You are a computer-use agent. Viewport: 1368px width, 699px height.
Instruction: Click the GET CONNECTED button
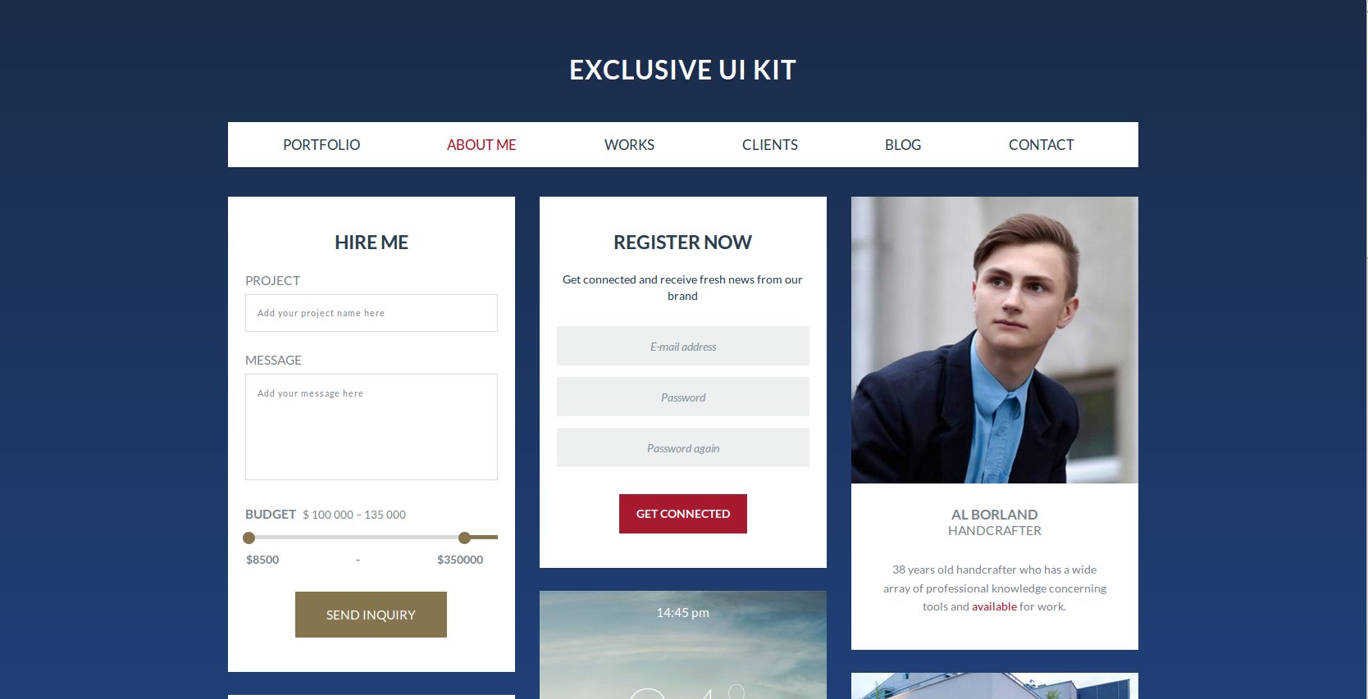[683, 514]
